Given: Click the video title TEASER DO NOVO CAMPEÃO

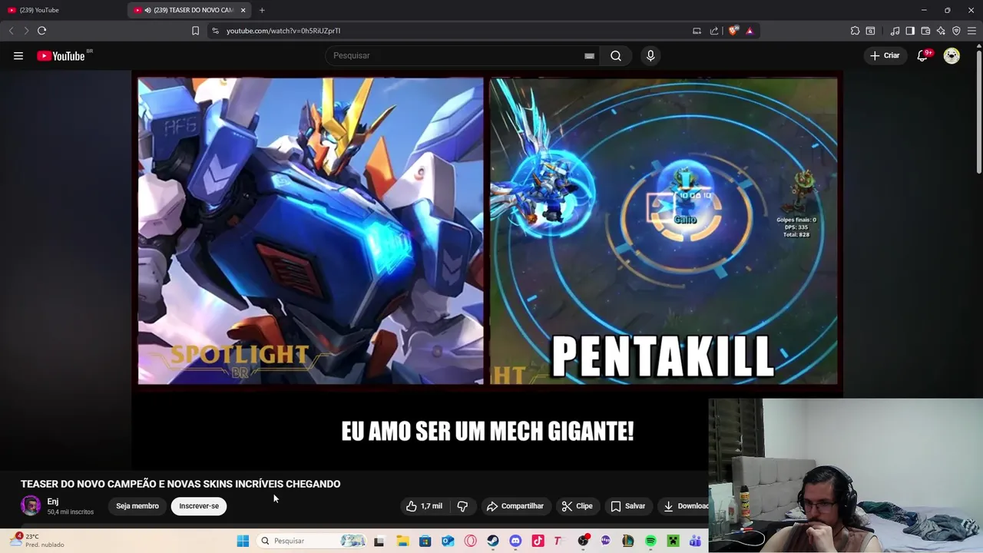Looking at the screenshot, I should (x=180, y=484).
